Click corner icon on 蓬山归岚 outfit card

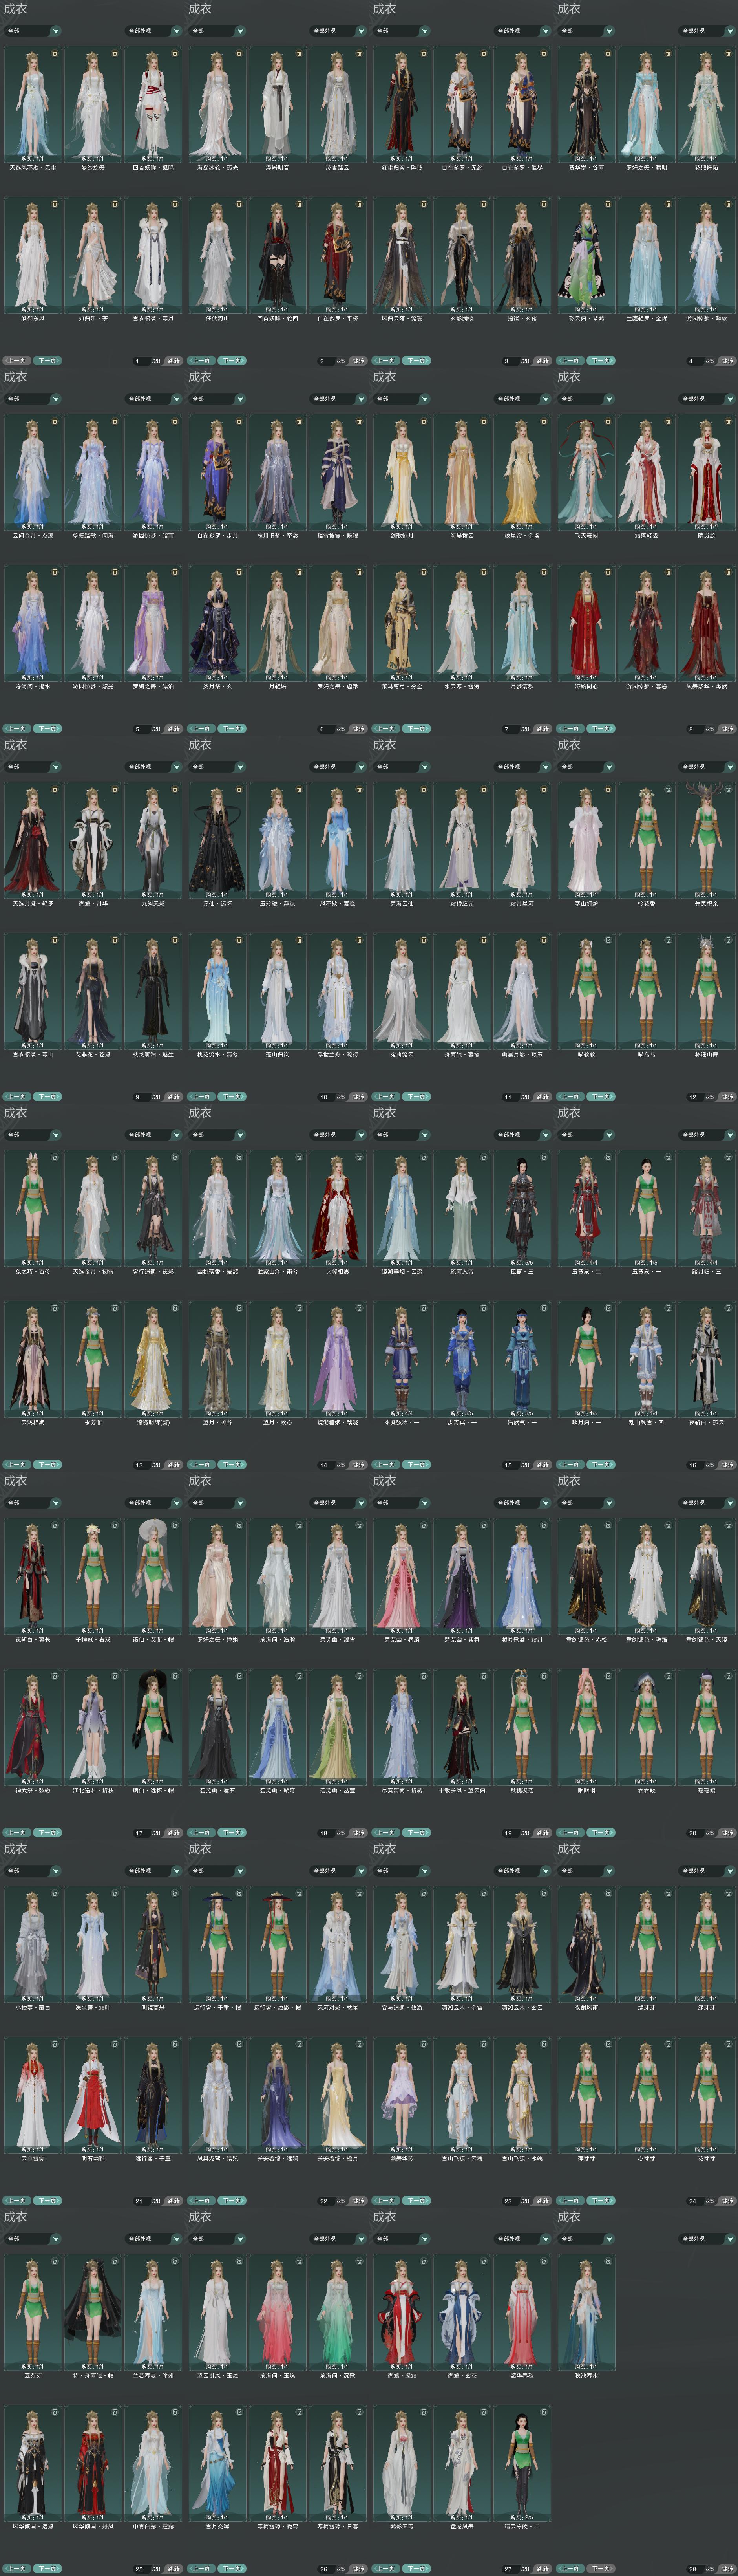pyautogui.click(x=299, y=940)
